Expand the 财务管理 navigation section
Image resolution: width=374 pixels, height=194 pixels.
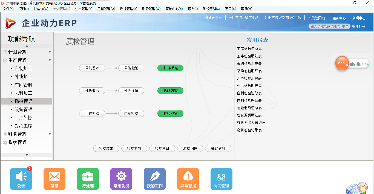pyautogui.click(x=50, y=134)
